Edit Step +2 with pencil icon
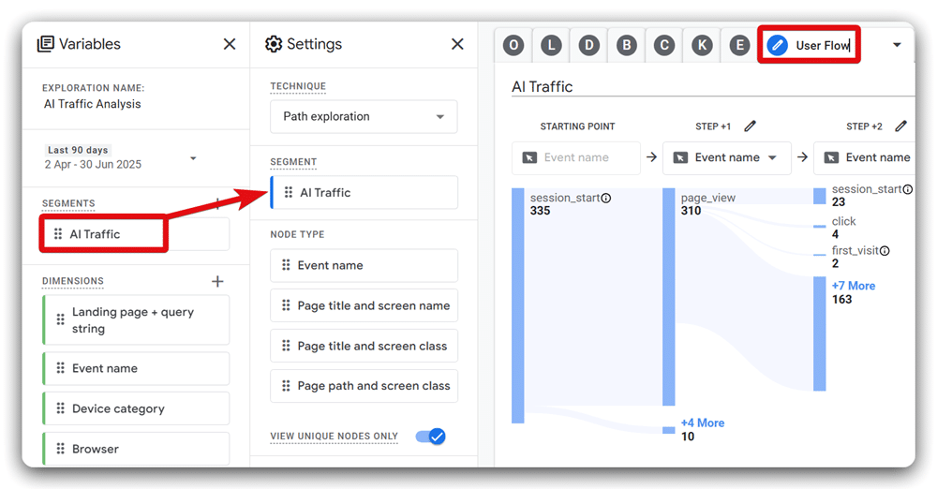The width and height of the screenshot is (937, 489). (x=901, y=126)
